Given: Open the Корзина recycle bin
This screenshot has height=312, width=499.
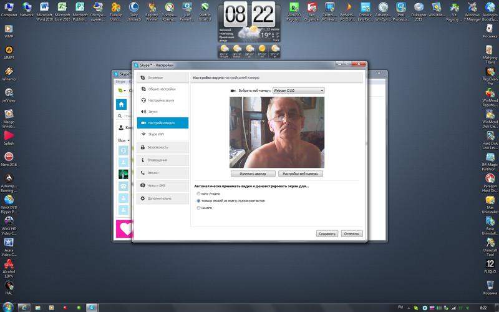Looking at the screenshot, I should pos(490,288).
